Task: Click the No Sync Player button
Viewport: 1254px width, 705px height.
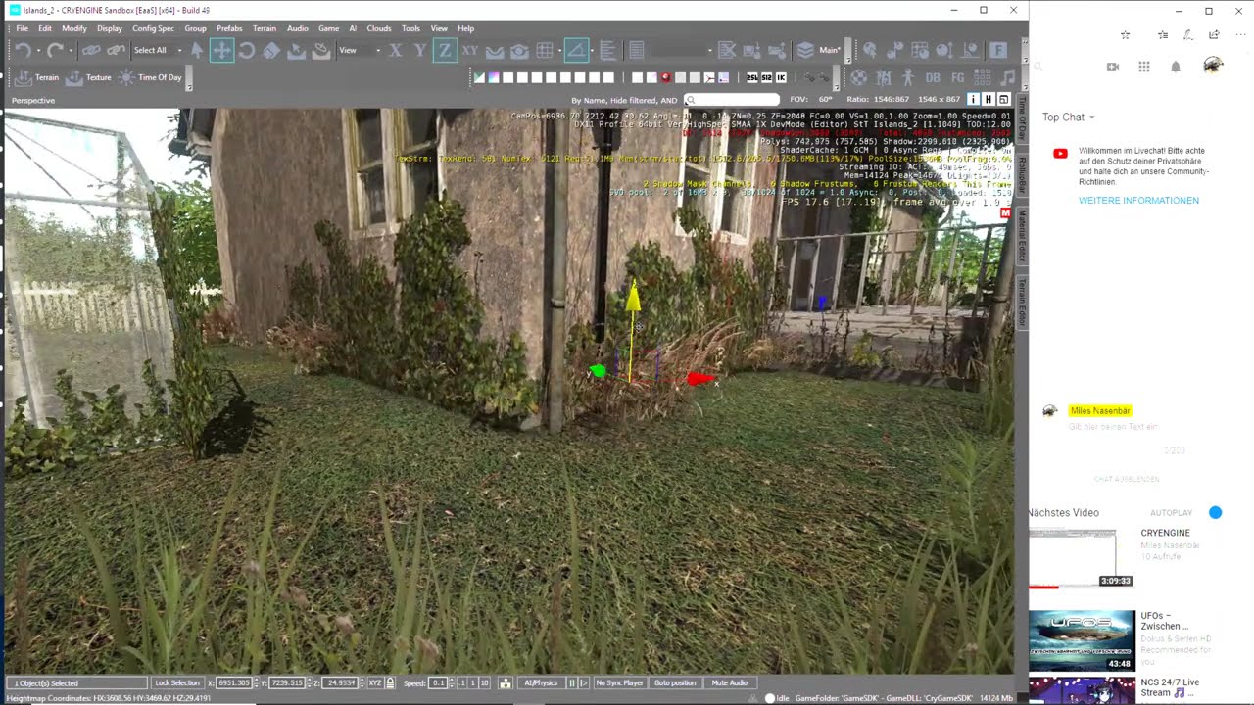Action: [x=619, y=682]
